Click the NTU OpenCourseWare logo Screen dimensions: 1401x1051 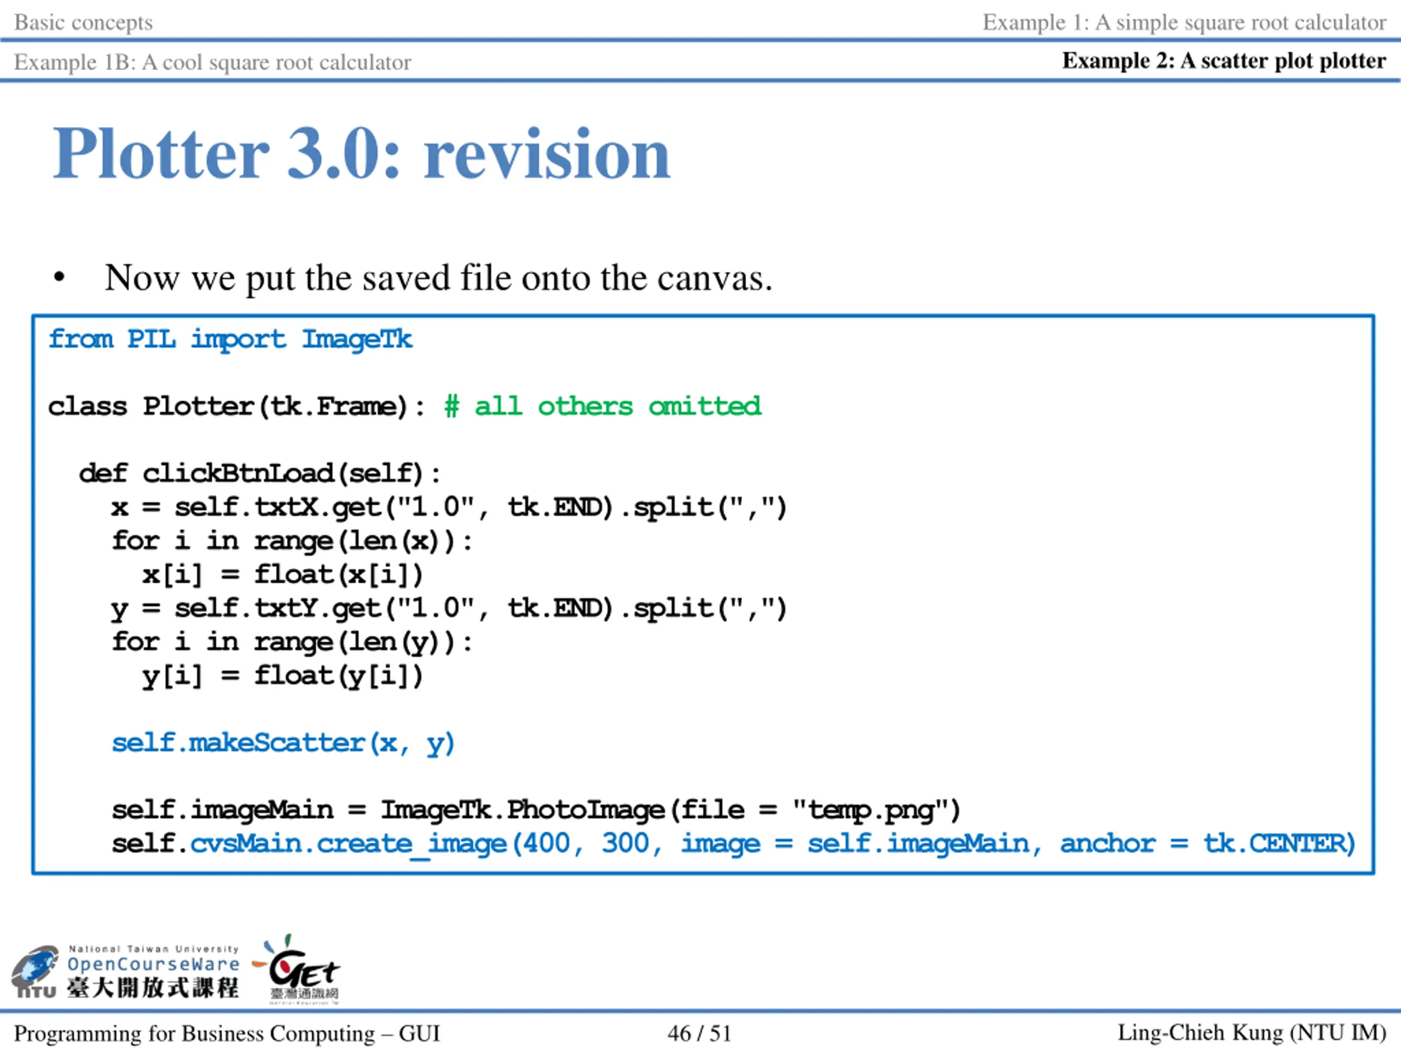click(125, 972)
